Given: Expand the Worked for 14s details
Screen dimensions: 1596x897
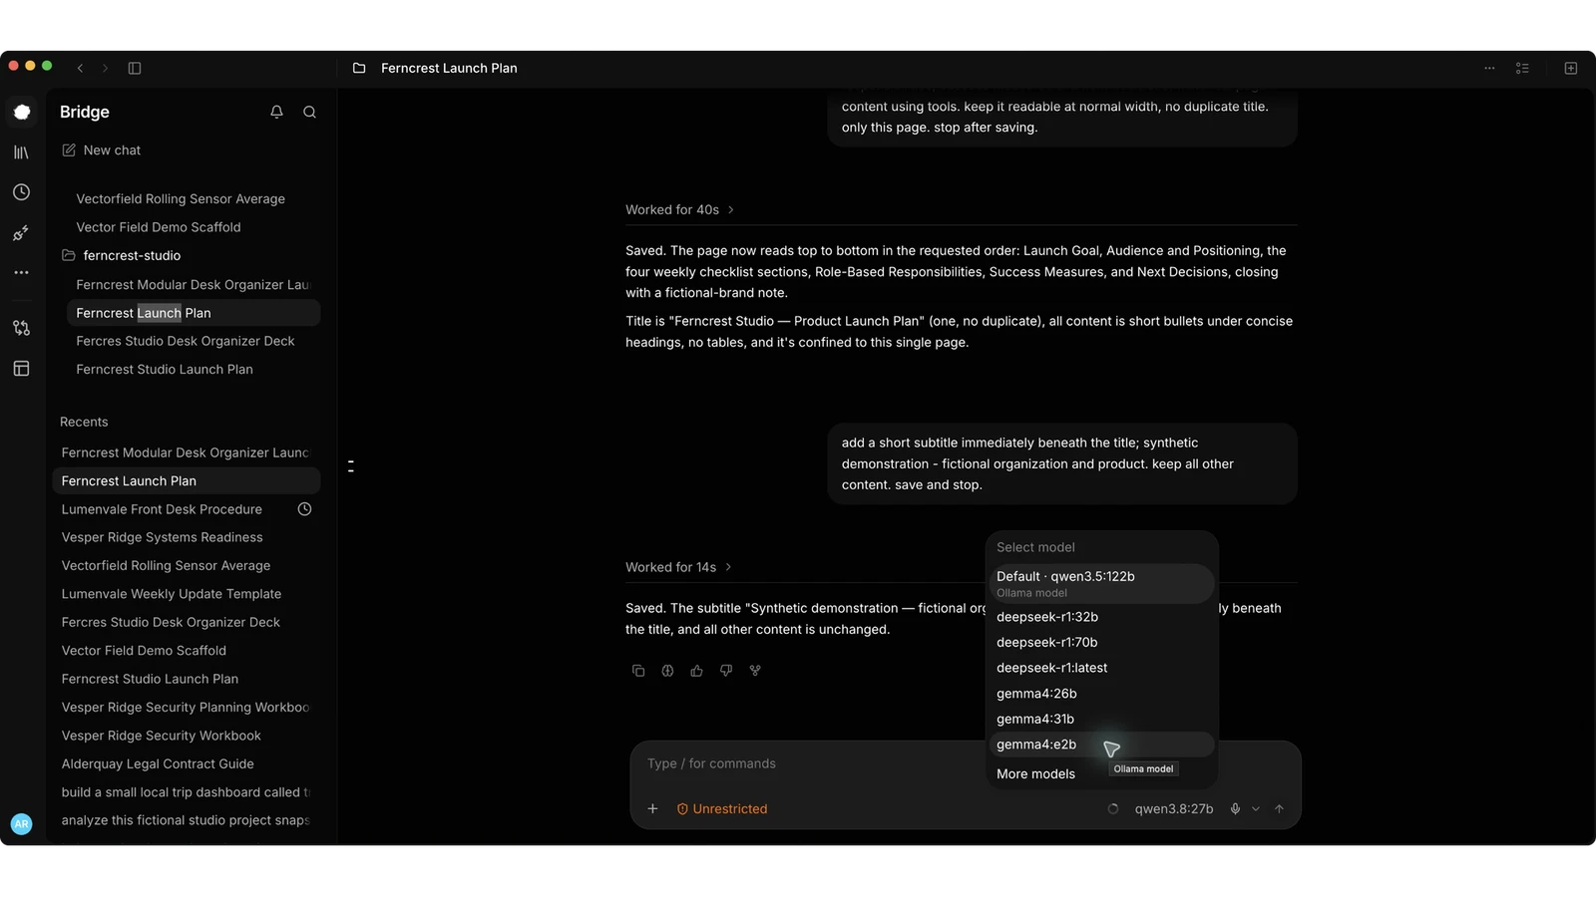Looking at the screenshot, I should pyautogui.click(x=678, y=567).
